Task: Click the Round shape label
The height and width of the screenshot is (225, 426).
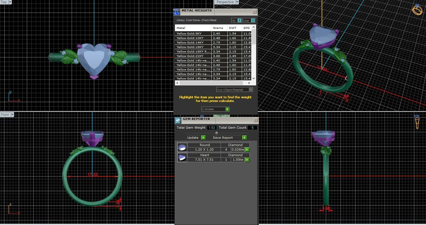Action: coord(205,145)
